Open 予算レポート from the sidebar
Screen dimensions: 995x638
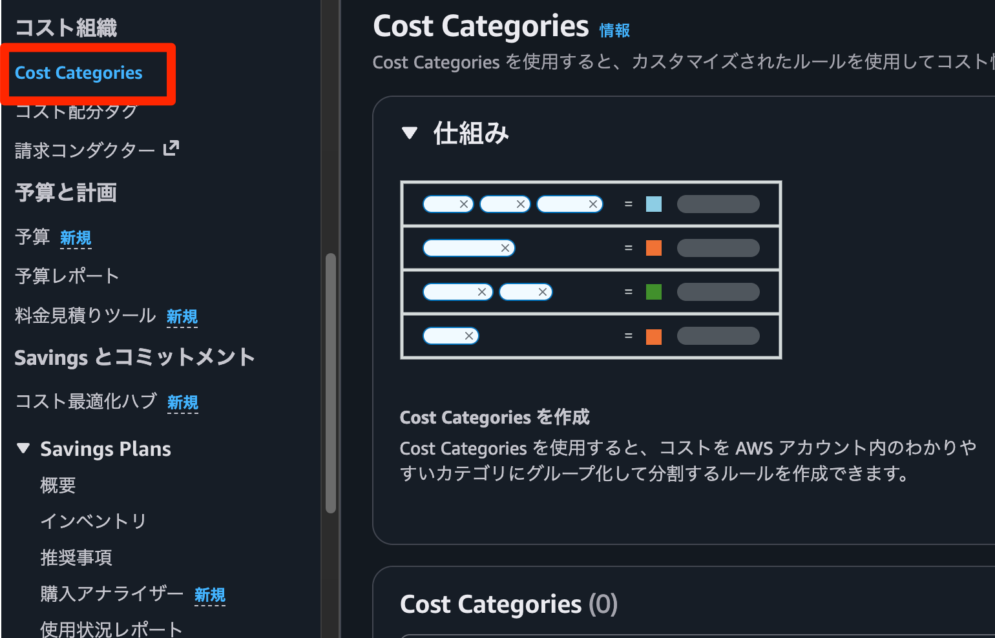click(67, 276)
